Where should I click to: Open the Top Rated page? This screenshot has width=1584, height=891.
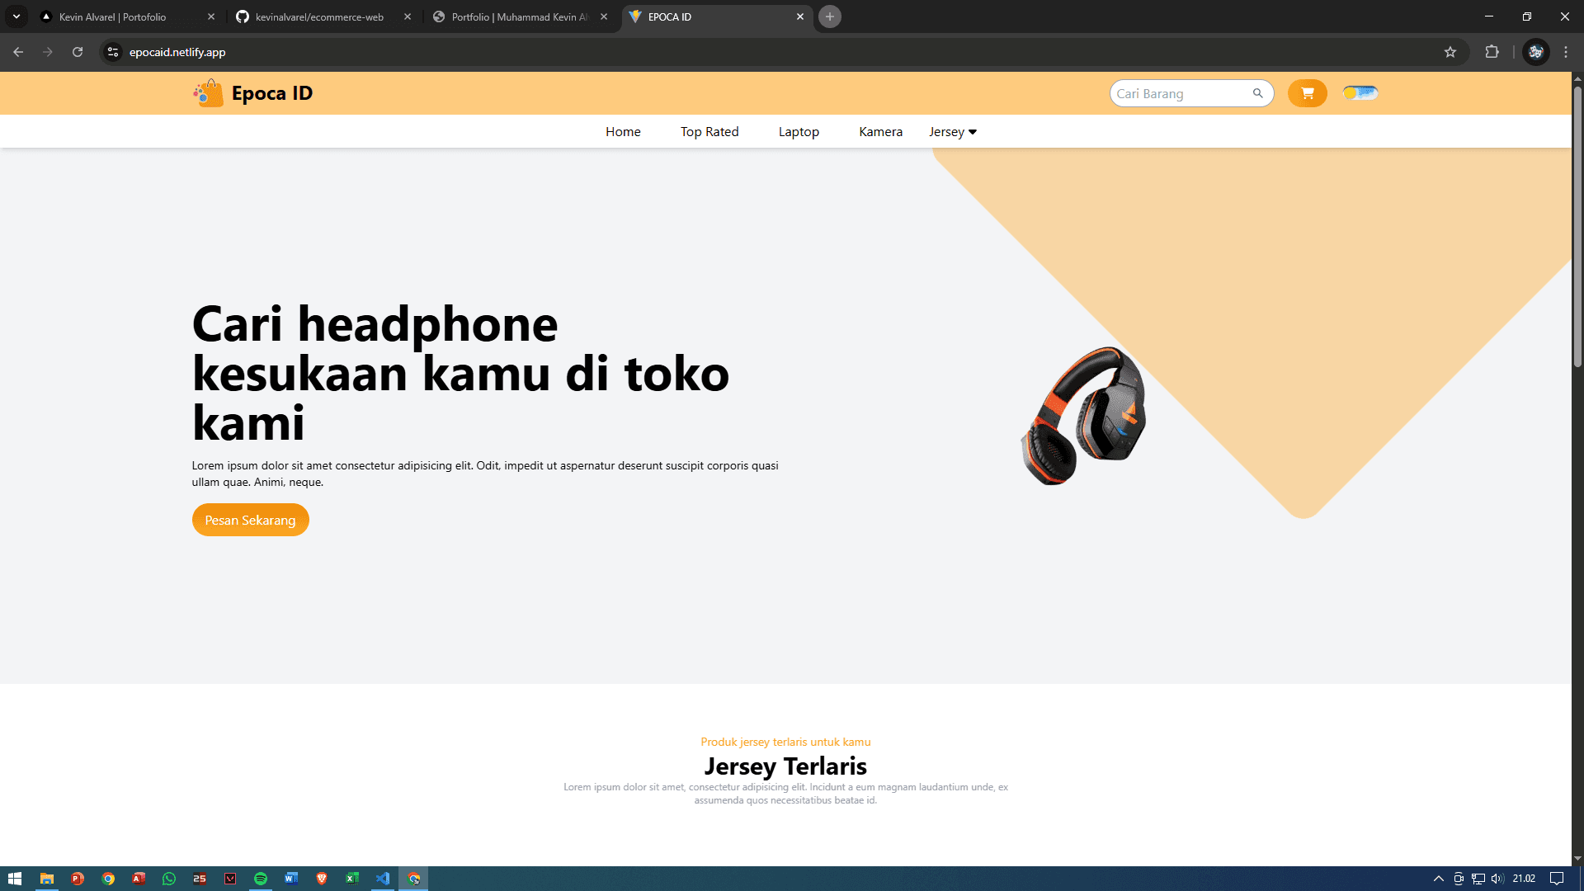(709, 131)
